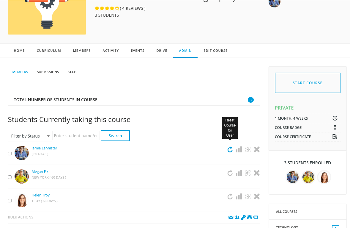Click the bulk actions key icon
The width and height of the screenshot is (350, 228).
click(243, 217)
